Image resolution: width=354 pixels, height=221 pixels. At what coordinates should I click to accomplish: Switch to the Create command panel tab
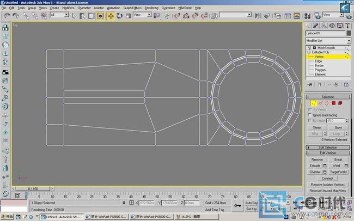308,26
